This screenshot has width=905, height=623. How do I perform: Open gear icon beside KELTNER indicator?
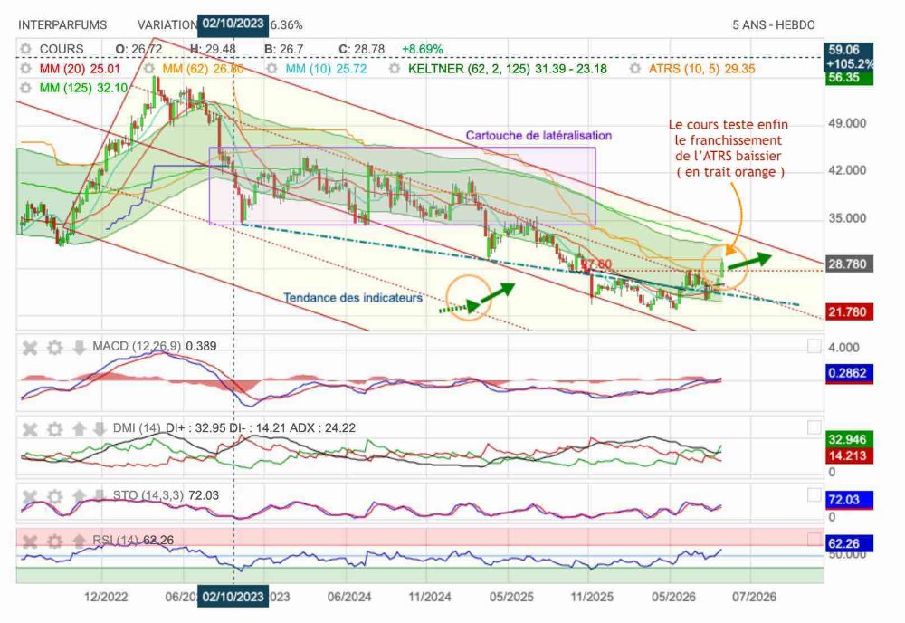[395, 69]
